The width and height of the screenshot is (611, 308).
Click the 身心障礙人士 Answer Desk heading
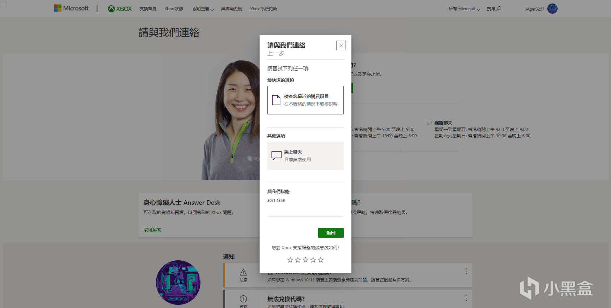coord(182,202)
